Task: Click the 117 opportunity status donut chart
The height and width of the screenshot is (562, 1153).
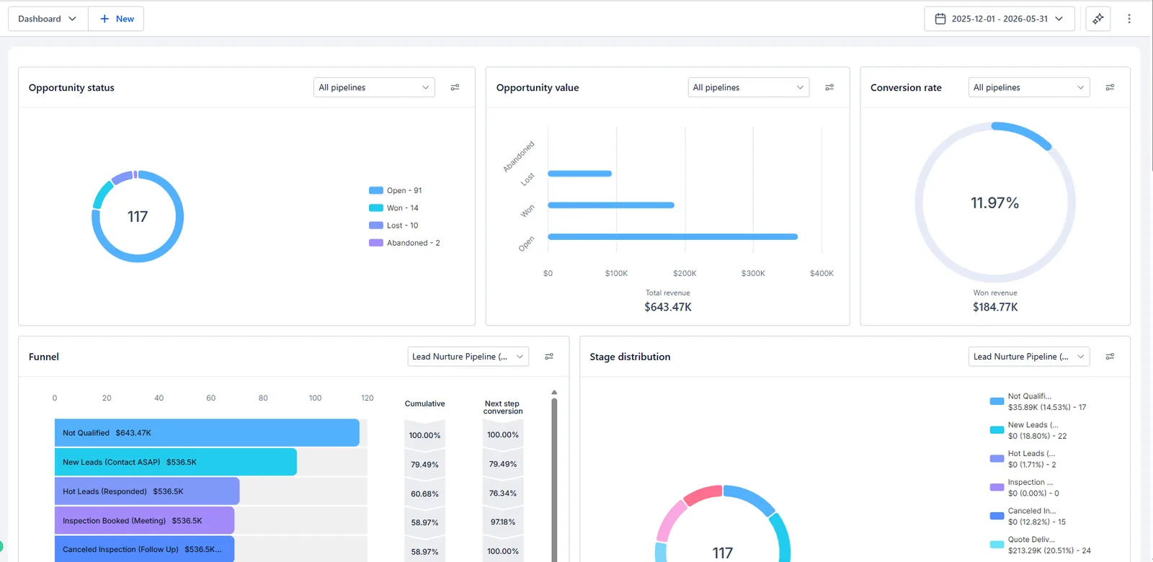Action: 138,216
